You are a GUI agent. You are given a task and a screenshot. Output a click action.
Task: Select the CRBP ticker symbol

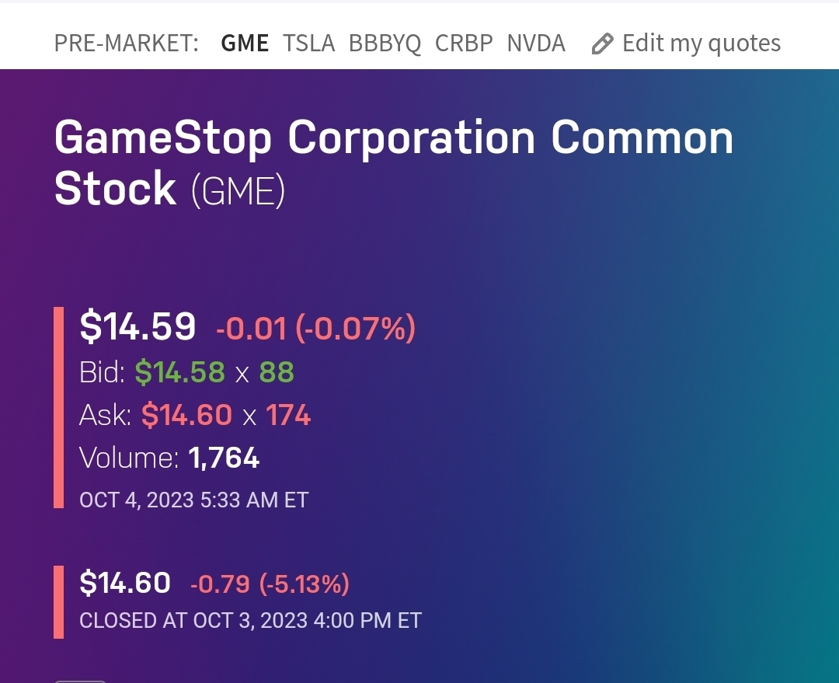(x=464, y=44)
